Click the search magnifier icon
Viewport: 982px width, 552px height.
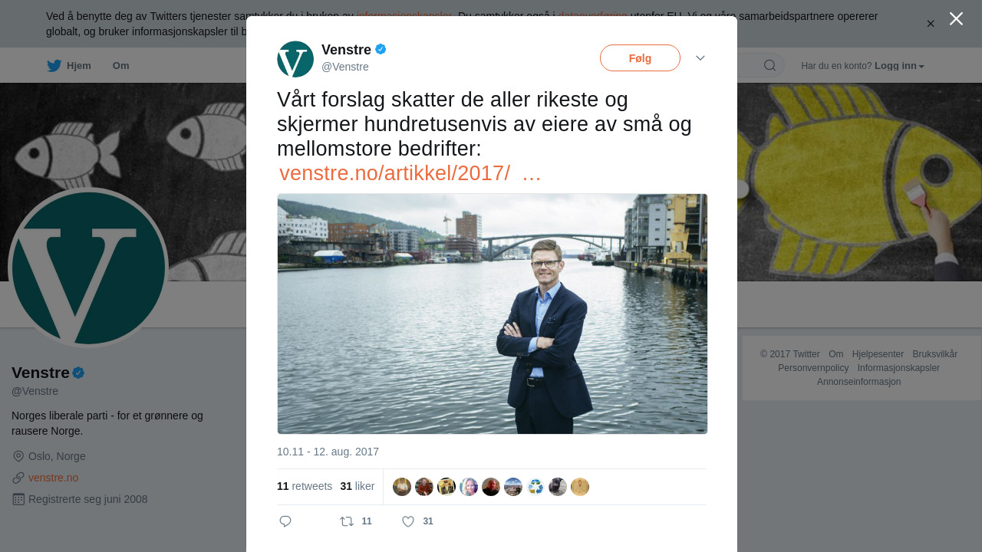pyautogui.click(x=769, y=65)
